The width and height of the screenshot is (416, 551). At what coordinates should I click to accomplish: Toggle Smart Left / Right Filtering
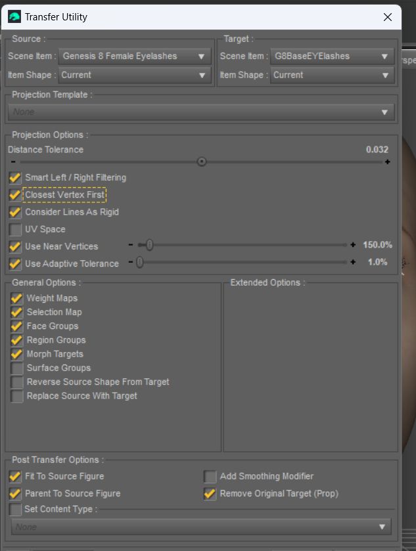(x=14, y=177)
